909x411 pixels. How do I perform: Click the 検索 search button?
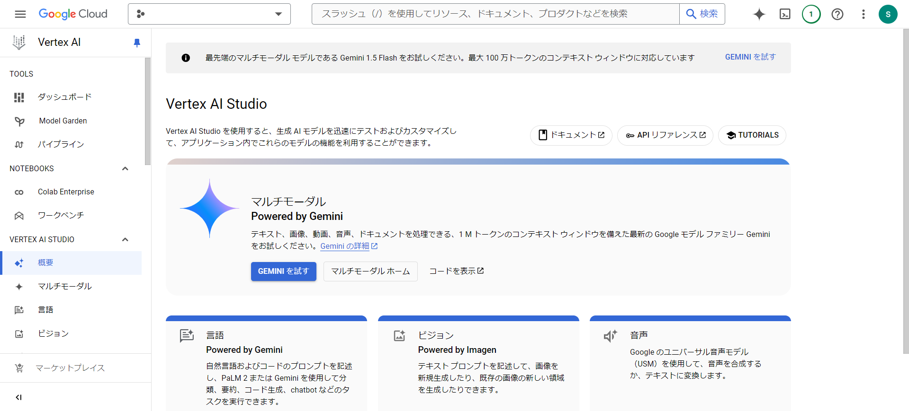pyautogui.click(x=702, y=14)
